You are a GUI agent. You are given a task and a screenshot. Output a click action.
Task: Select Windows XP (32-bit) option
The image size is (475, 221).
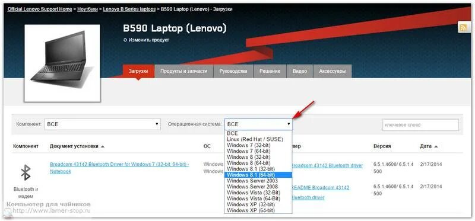coord(258,204)
